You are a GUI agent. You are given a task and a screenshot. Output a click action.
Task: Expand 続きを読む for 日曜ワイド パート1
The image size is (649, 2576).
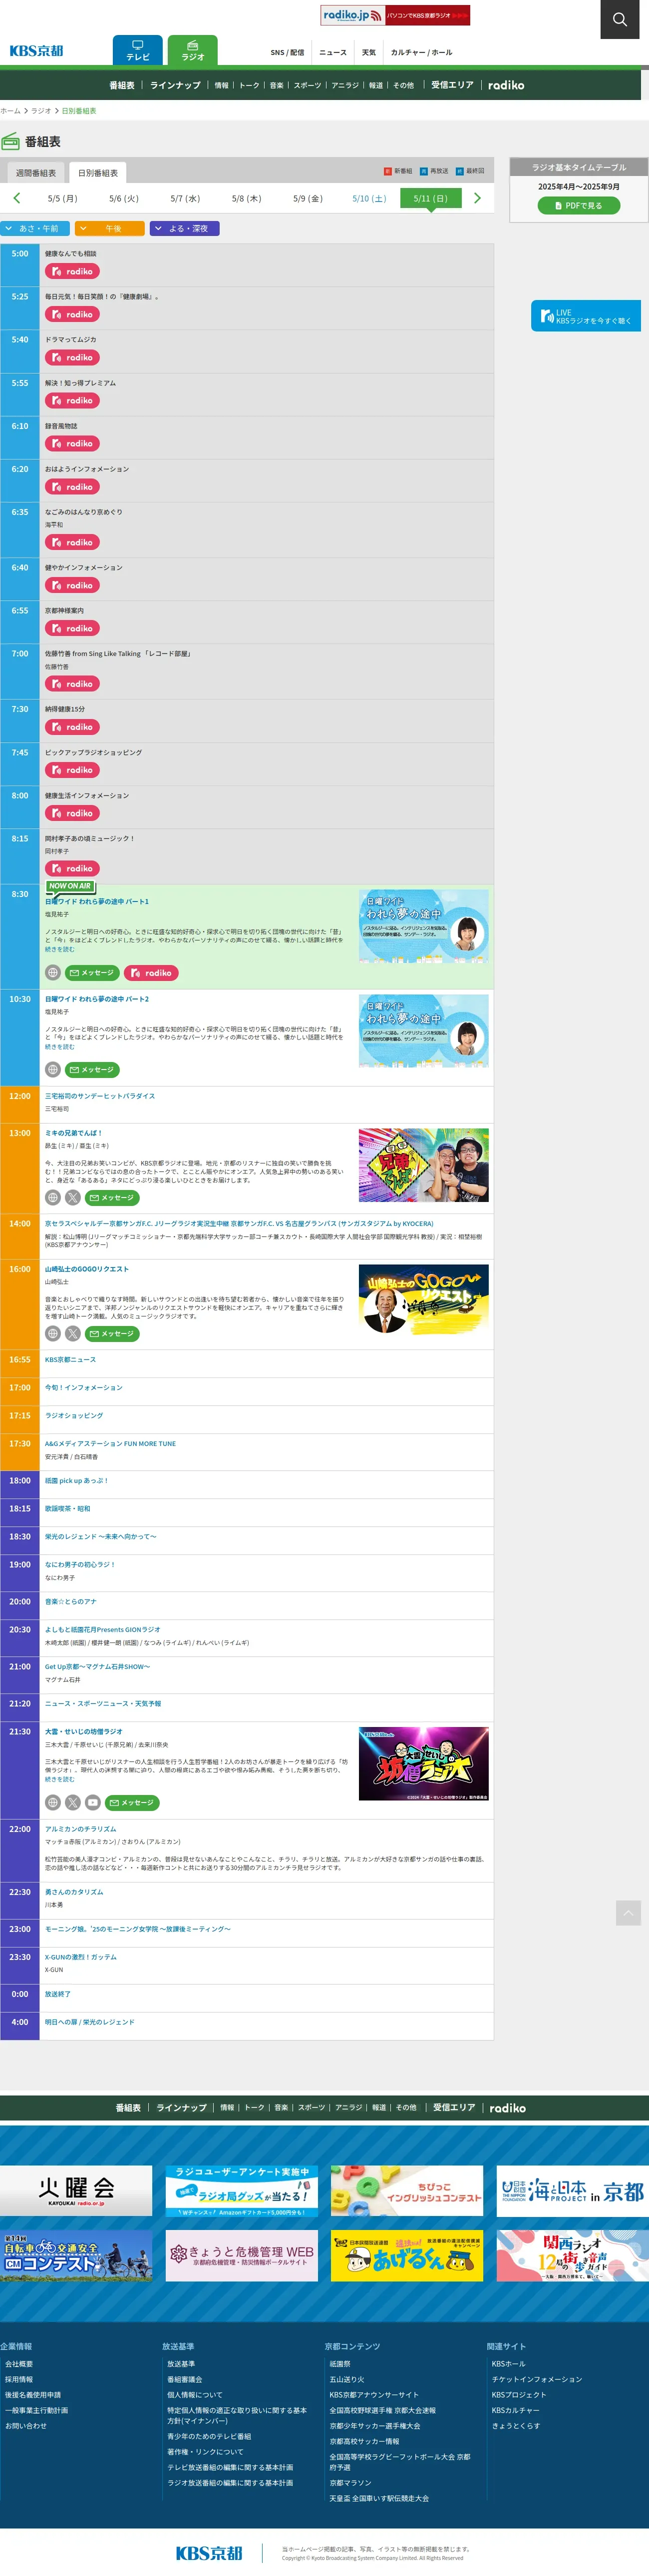pos(59,949)
